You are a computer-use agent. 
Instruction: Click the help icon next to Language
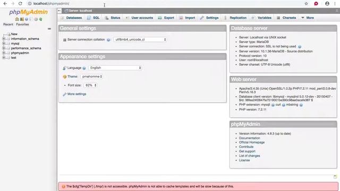(x=84, y=68)
